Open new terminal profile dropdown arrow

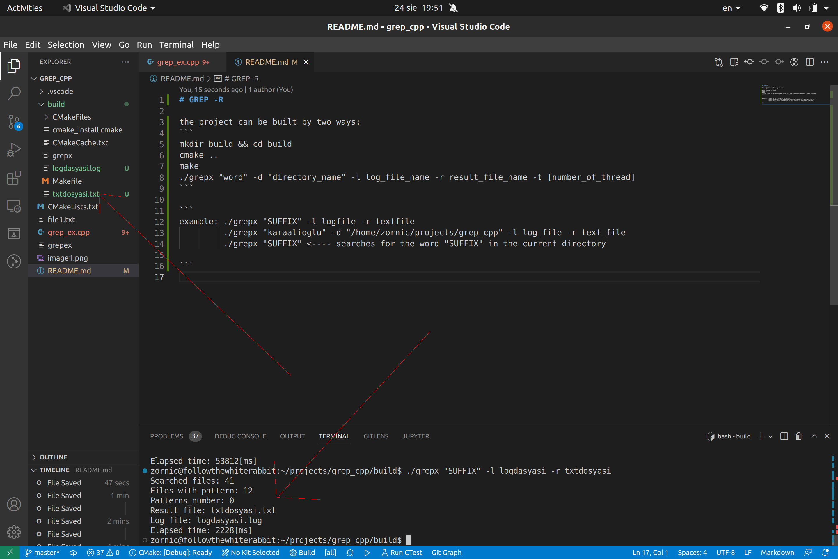pos(770,436)
